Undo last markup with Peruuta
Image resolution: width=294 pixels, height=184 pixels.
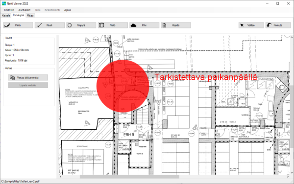tap(278, 25)
